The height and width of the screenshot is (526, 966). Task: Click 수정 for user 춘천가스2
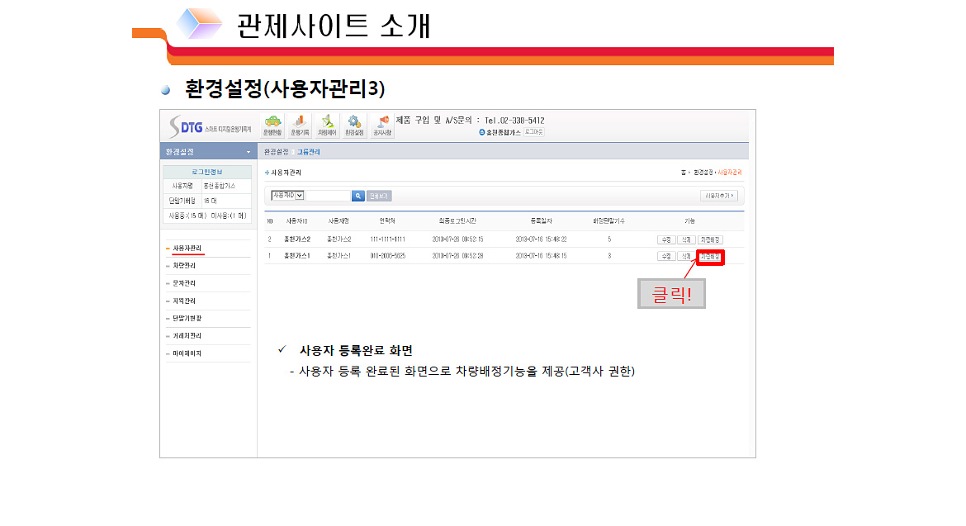(666, 239)
